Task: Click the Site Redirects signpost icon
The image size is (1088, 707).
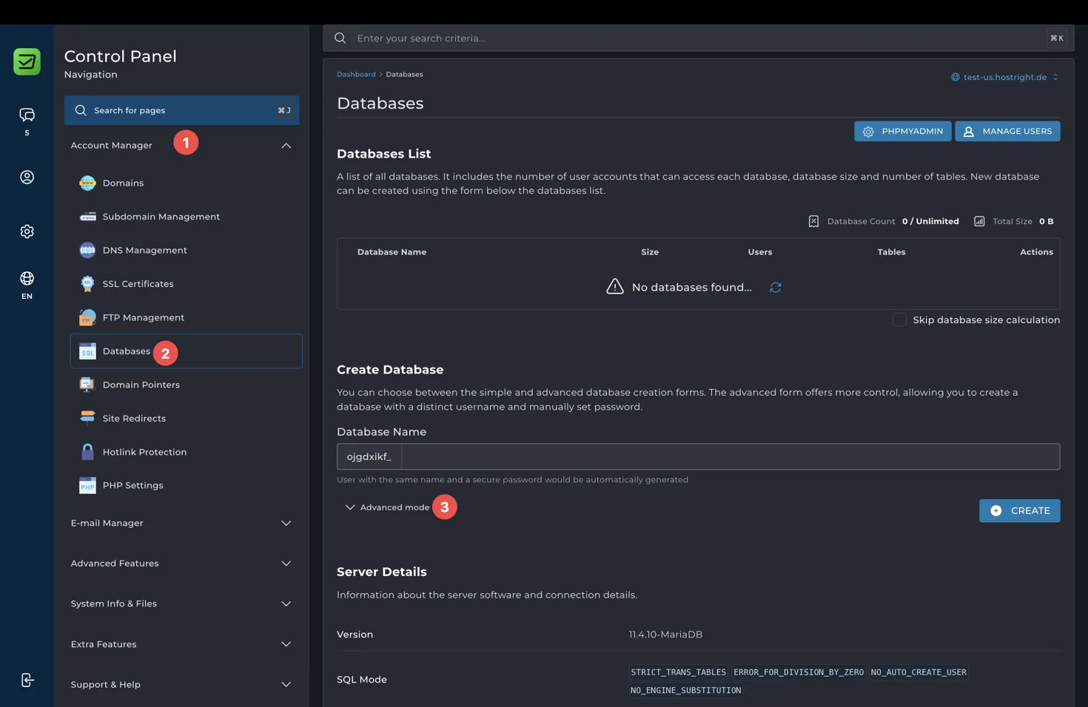Action: [x=87, y=419]
